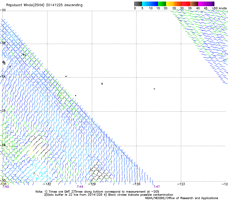Click the legend tick label '10'
Image resolution: width=228 pixels, height=200 pixels.
click(x=151, y=8)
